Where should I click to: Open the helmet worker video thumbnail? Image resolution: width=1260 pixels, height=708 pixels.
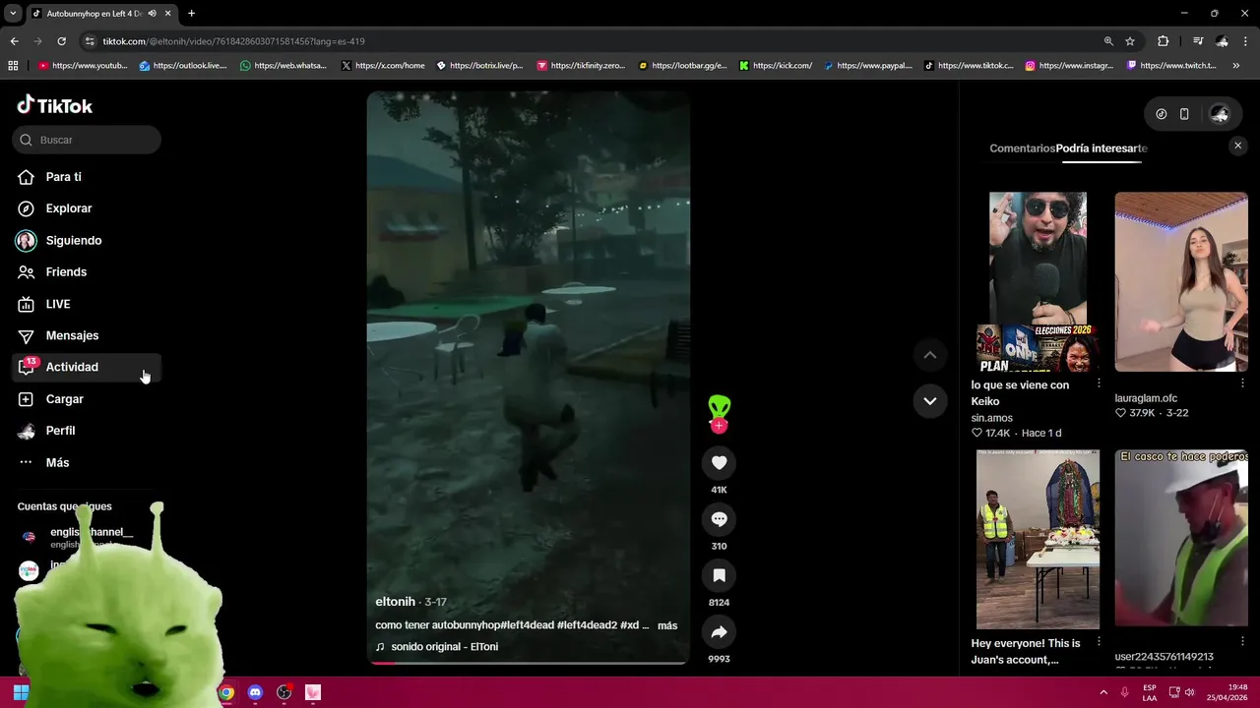click(1181, 539)
